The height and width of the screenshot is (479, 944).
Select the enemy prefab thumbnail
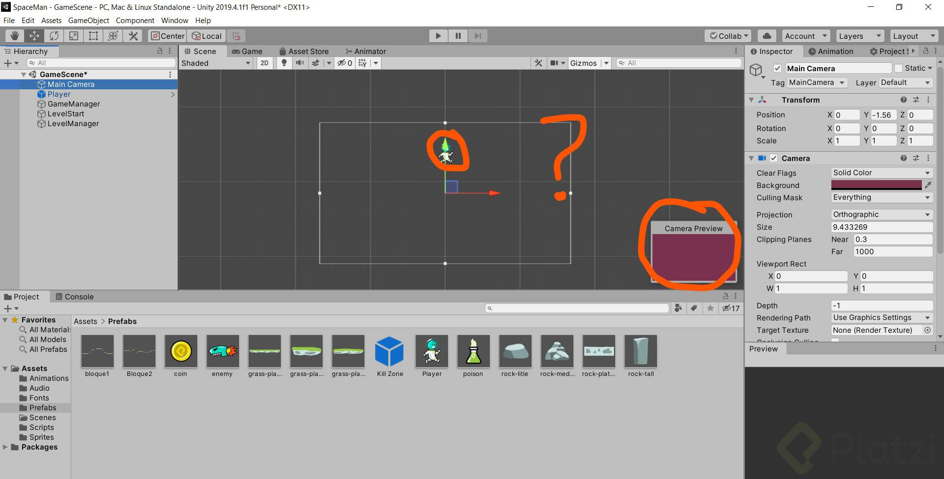pos(222,351)
